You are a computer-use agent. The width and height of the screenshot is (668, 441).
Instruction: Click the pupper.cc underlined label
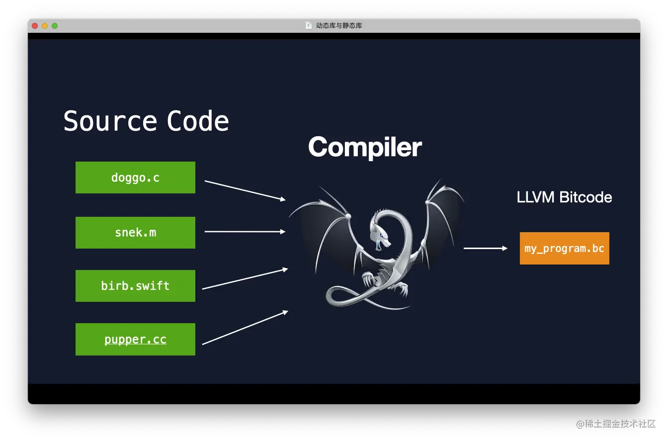click(135, 340)
